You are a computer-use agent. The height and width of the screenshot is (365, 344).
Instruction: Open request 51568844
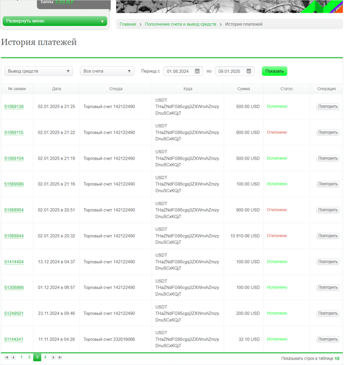pyautogui.click(x=14, y=236)
